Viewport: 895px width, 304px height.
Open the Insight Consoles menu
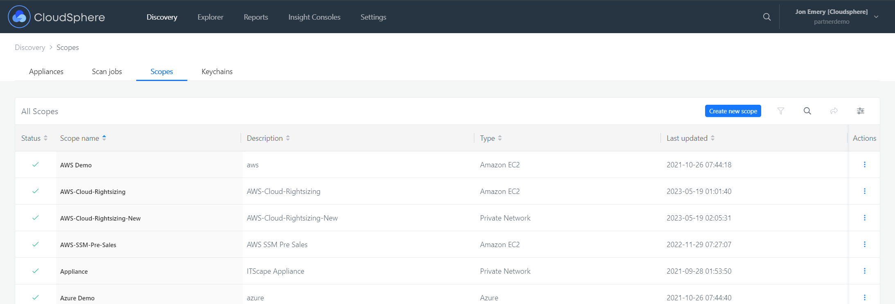314,17
